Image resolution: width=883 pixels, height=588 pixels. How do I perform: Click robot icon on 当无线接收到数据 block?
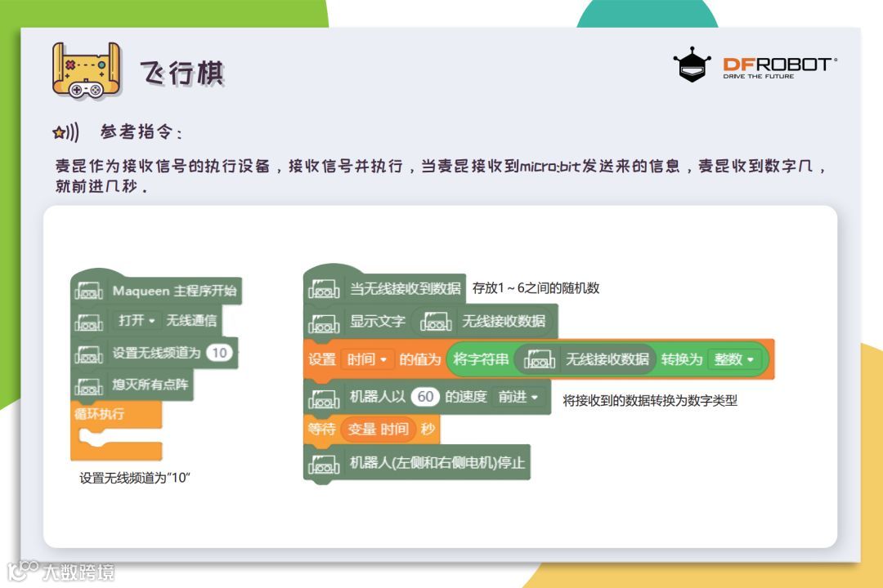[323, 289]
